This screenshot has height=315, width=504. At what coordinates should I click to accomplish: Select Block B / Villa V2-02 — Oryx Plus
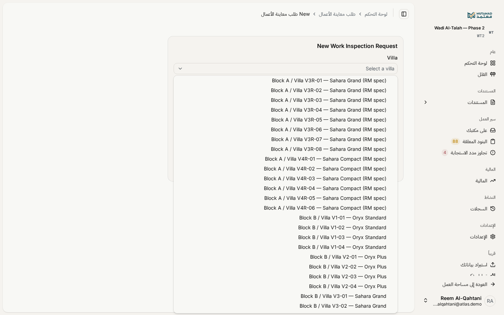pyautogui.click(x=286, y=267)
